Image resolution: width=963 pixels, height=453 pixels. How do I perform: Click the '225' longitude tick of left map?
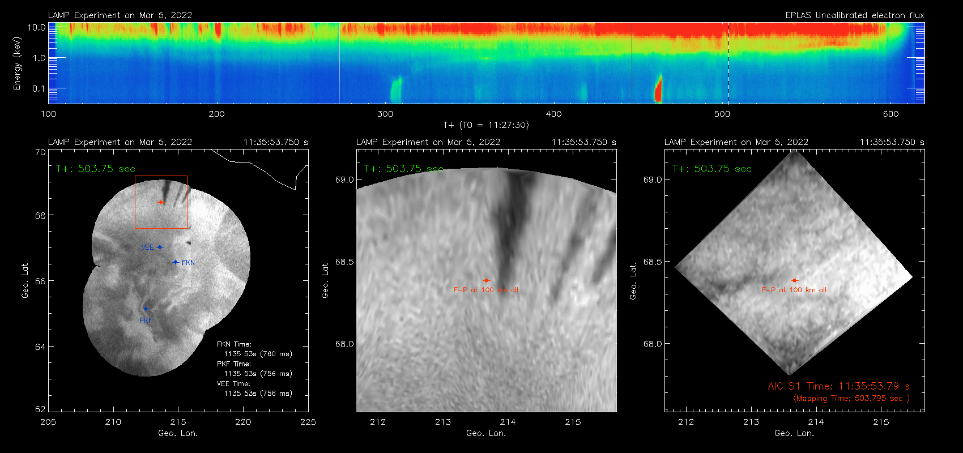pos(308,422)
